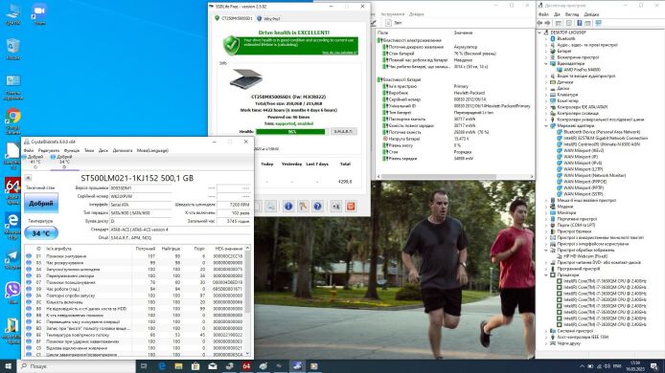Viewport: 665px width, 373px height.
Task: Expand the Батареї node in Device Manager
Action: click(x=546, y=51)
